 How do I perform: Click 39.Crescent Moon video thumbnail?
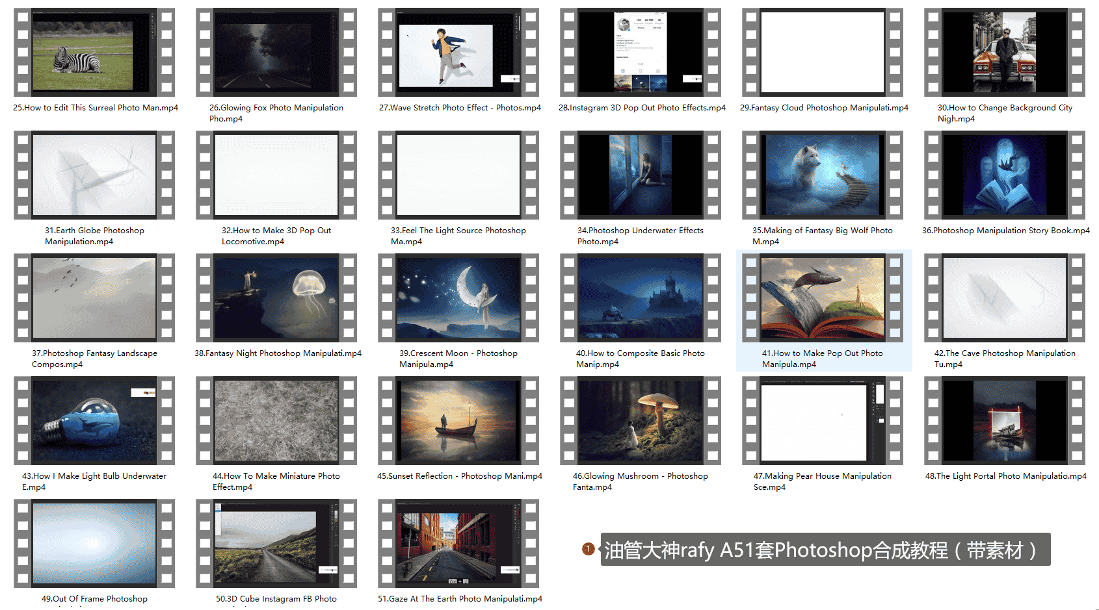pos(458,298)
